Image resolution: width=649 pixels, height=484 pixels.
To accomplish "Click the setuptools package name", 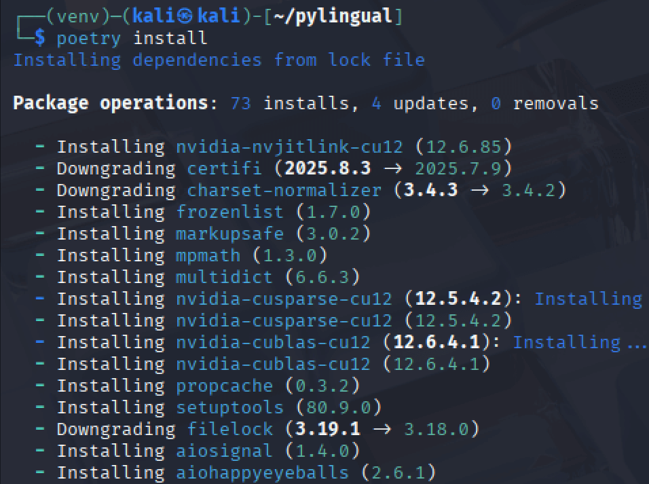I will click(x=229, y=408).
